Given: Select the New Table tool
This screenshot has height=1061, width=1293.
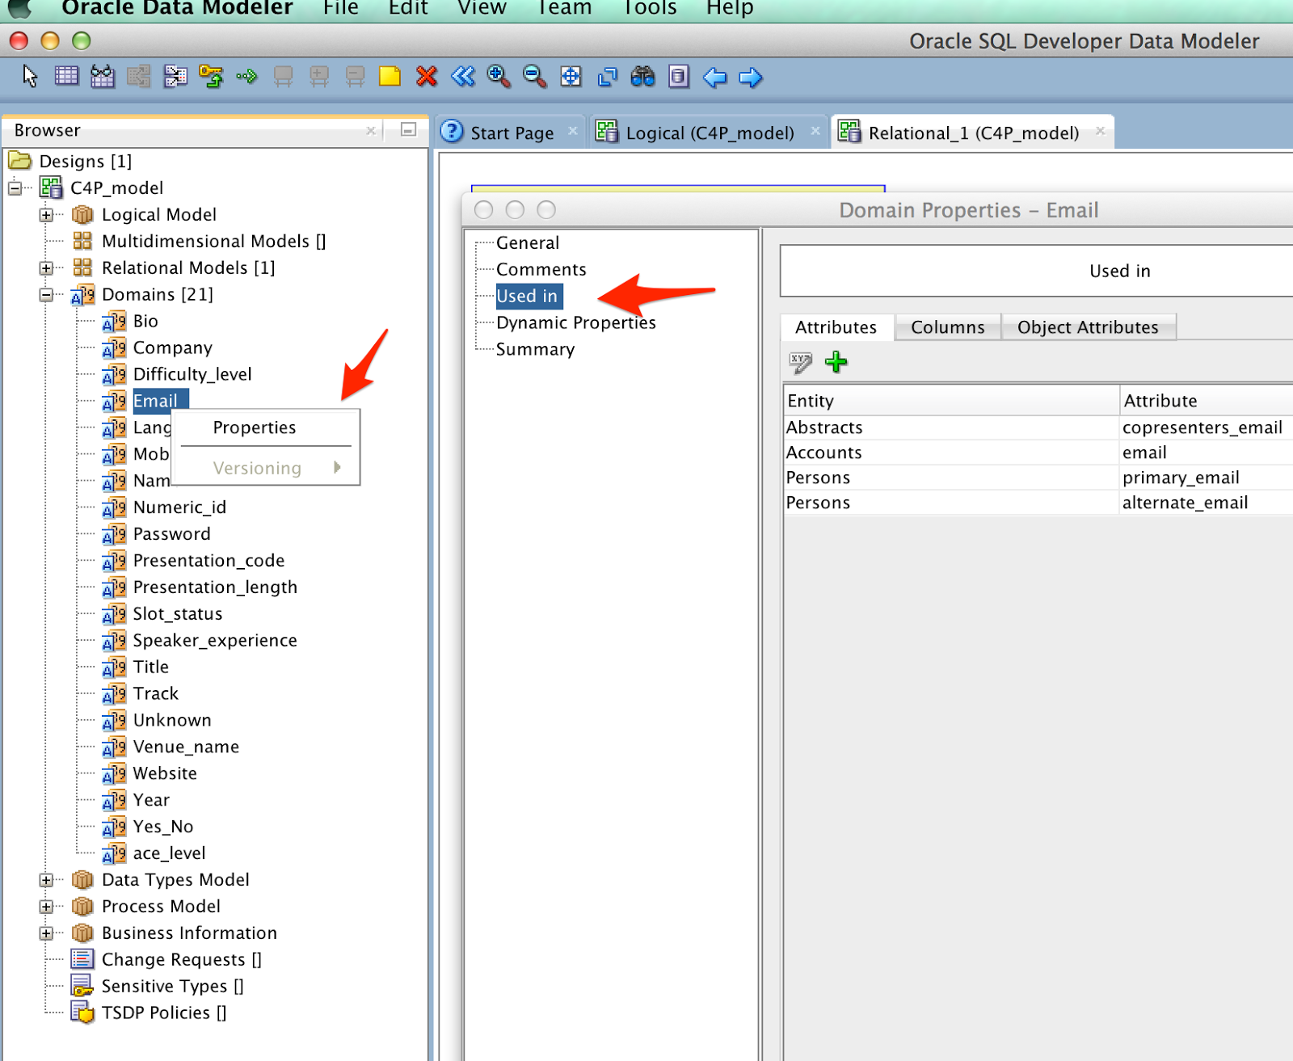Looking at the screenshot, I should click(66, 77).
